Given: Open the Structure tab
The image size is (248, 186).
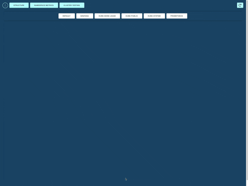Looking at the screenshot, I should (19, 5).
